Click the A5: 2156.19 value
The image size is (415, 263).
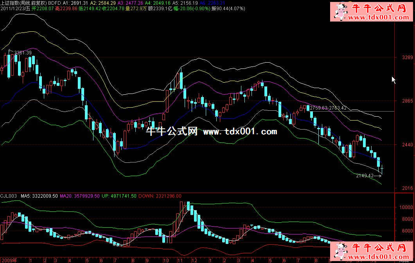[x=185, y=3]
